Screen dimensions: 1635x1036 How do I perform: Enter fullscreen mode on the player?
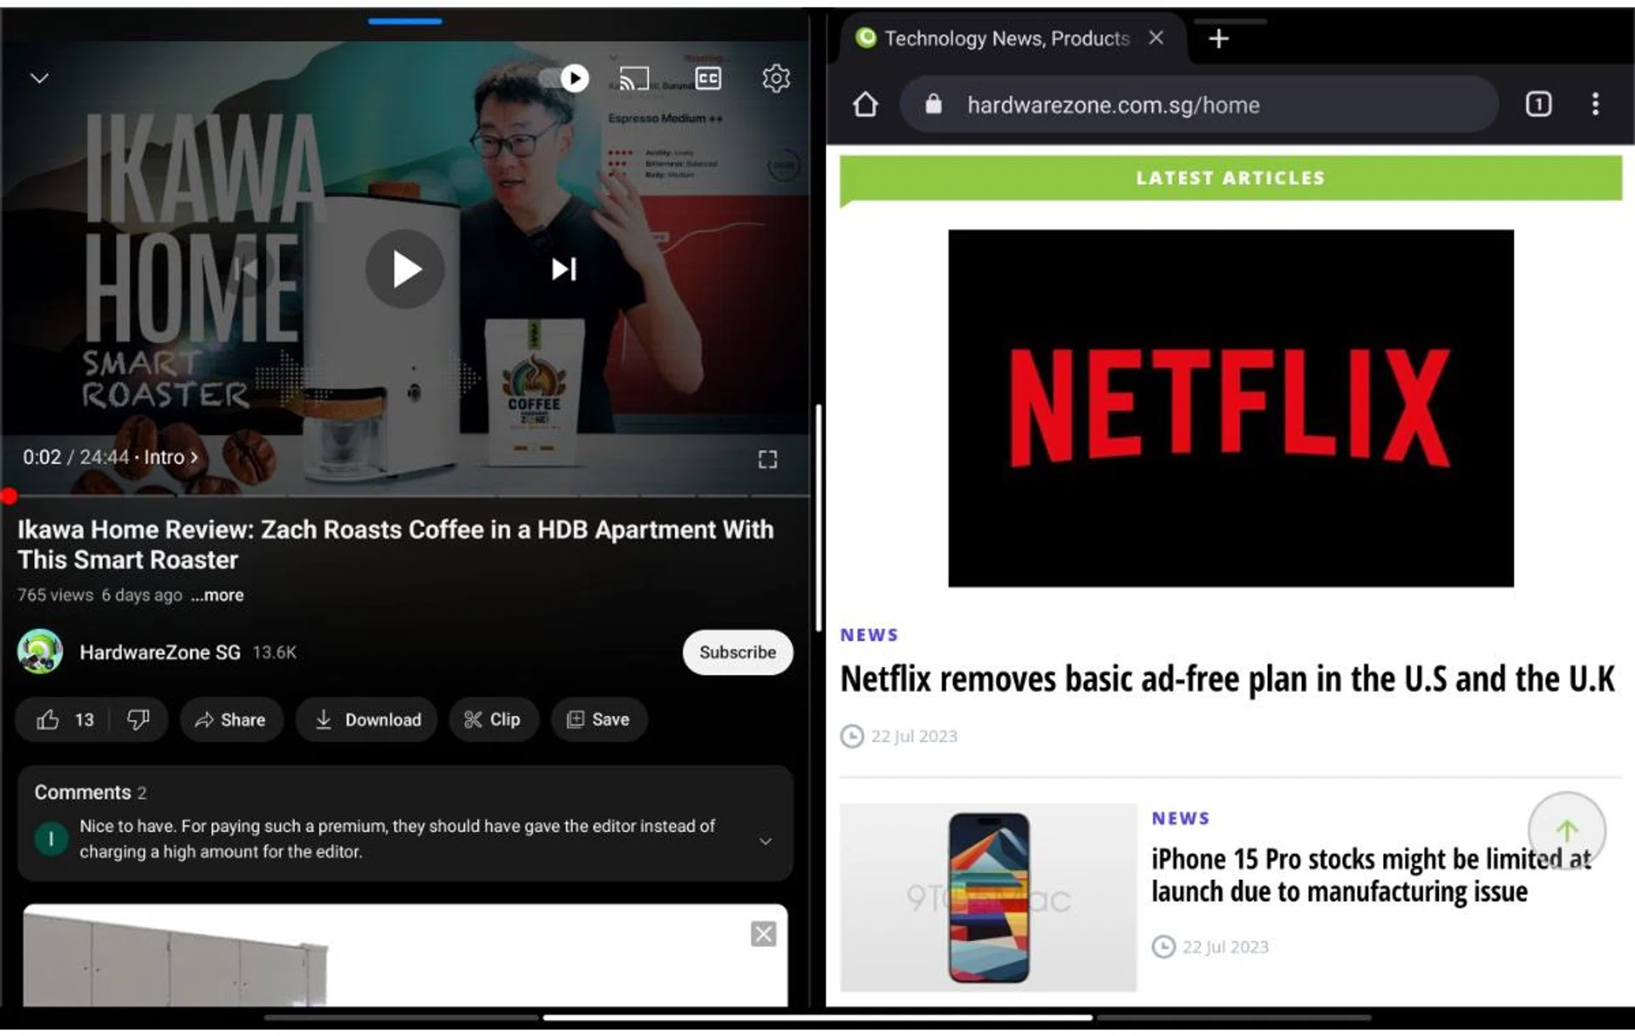point(766,459)
